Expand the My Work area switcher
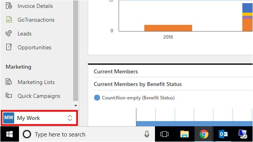Viewport: 253px width, 142px height. pyautogui.click(x=70, y=118)
